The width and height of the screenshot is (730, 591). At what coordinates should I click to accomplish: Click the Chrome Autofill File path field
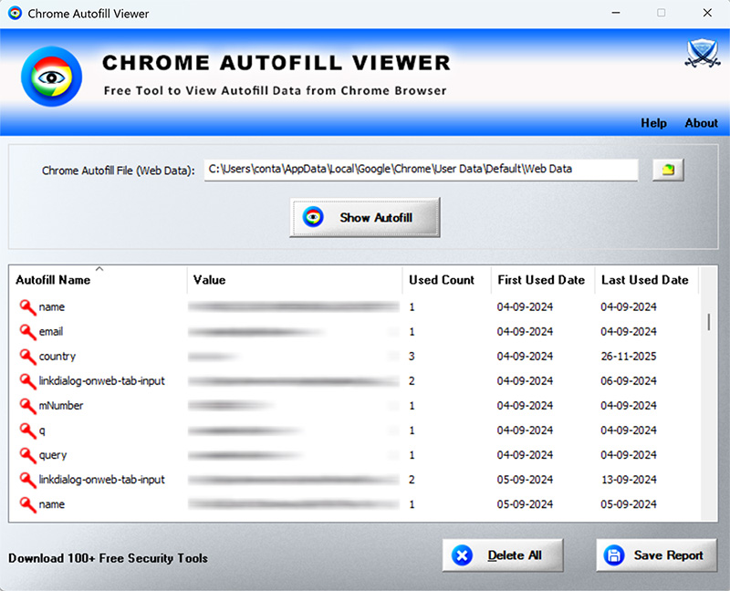pyautogui.click(x=421, y=170)
